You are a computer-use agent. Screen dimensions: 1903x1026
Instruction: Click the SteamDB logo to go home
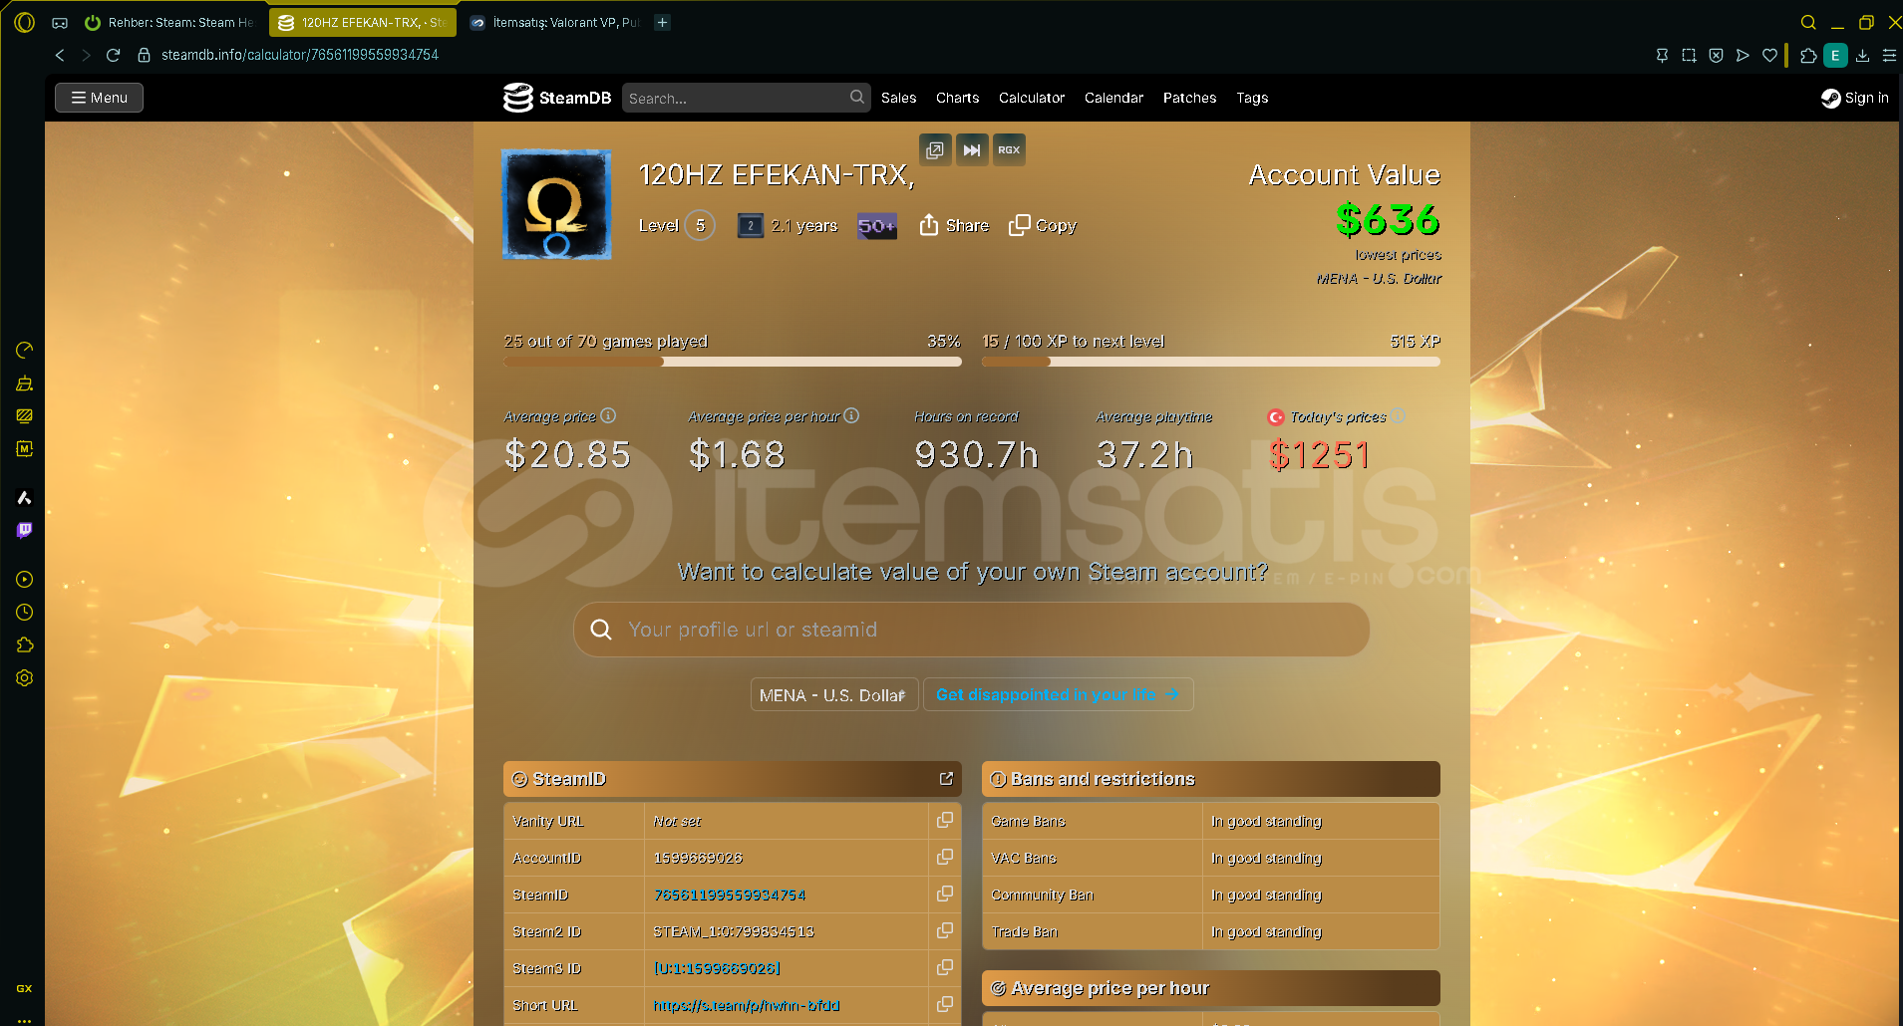pyautogui.click(x=557, y=98)
